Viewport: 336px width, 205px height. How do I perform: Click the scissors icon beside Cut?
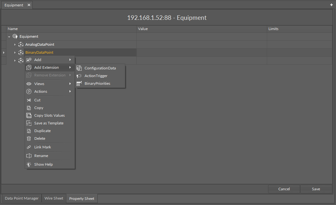coord(29,100)
